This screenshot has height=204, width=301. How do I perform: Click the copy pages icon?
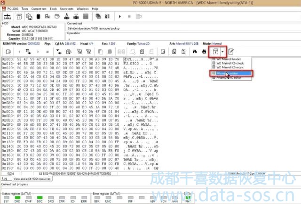(100, 51)
